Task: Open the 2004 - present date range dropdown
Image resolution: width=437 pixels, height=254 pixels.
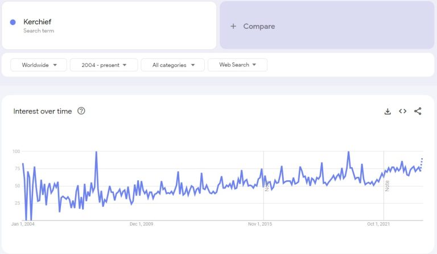Action: point(104,65)
